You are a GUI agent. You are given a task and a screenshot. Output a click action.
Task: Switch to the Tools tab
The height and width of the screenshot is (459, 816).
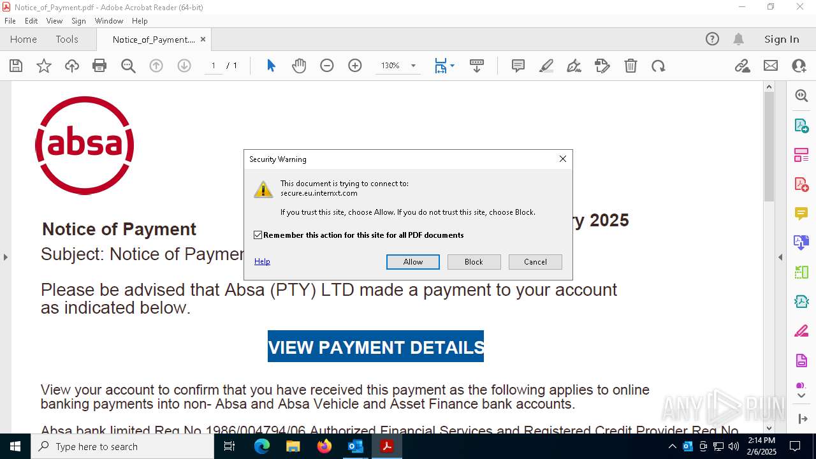(67, 39)
